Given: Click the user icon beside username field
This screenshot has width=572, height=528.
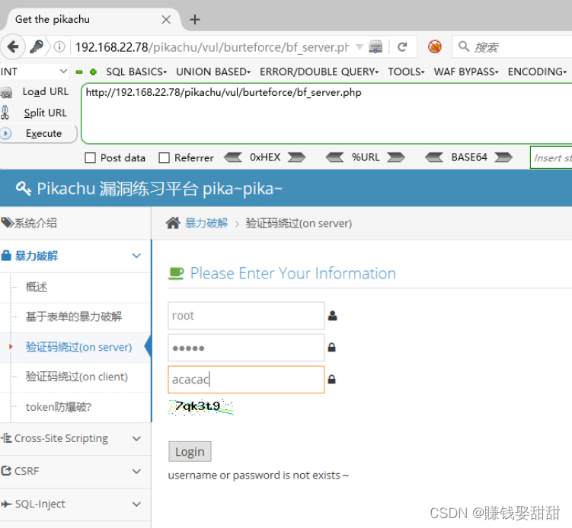Looking at the screenshot, I should point(332,316).
